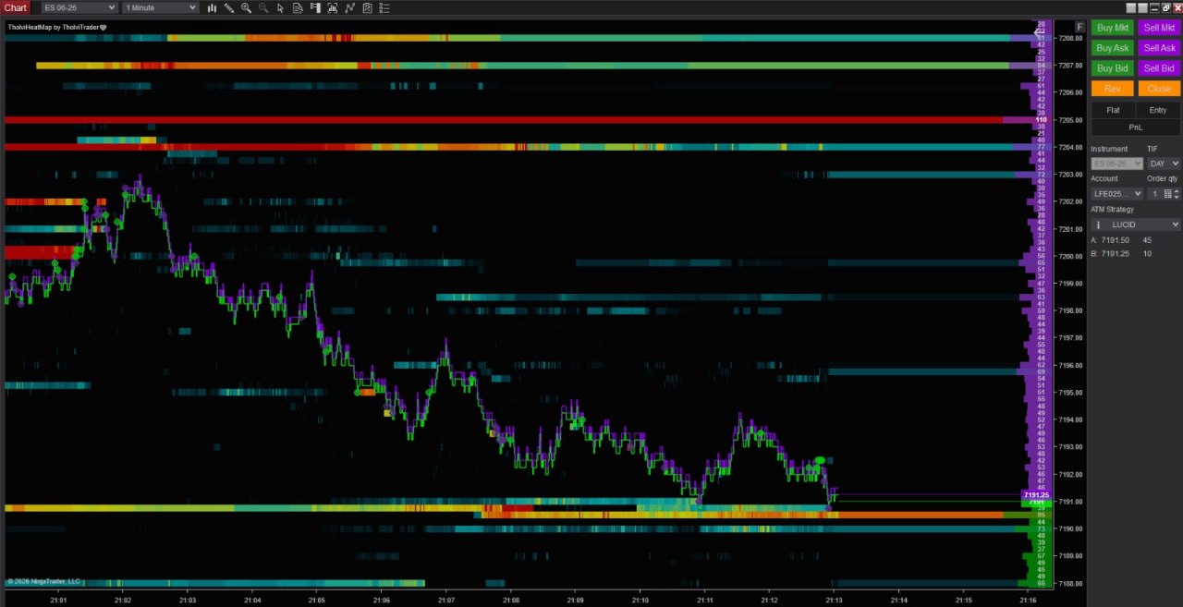The image size is (1183, 607).
Task: Open the strategies clipboard icon
Action: pyautogui.click(x=367, y=7)
